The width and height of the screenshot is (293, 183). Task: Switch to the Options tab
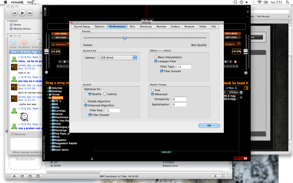click(99, 26)
